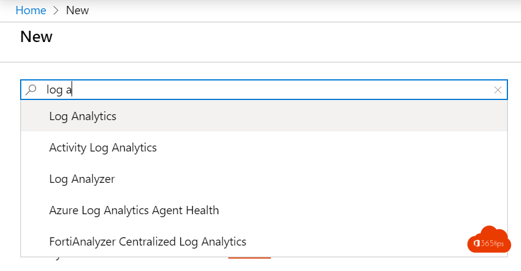Viewport: 521px width, 271px height.
Task: Click the blank area beside New heading
Action: pos(266,37)
